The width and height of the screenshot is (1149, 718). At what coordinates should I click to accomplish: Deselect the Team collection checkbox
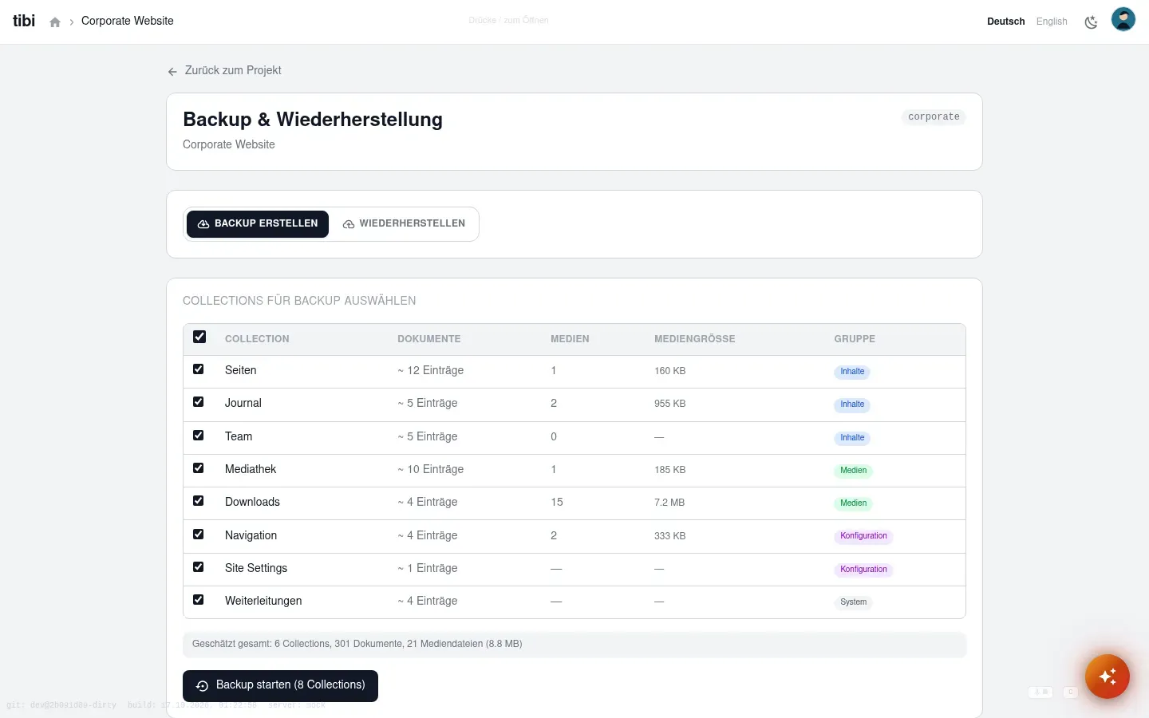pos(199,436)
